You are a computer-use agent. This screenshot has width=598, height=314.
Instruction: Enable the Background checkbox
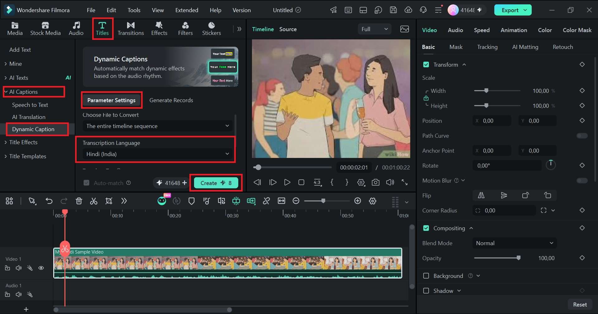point(426,276)
